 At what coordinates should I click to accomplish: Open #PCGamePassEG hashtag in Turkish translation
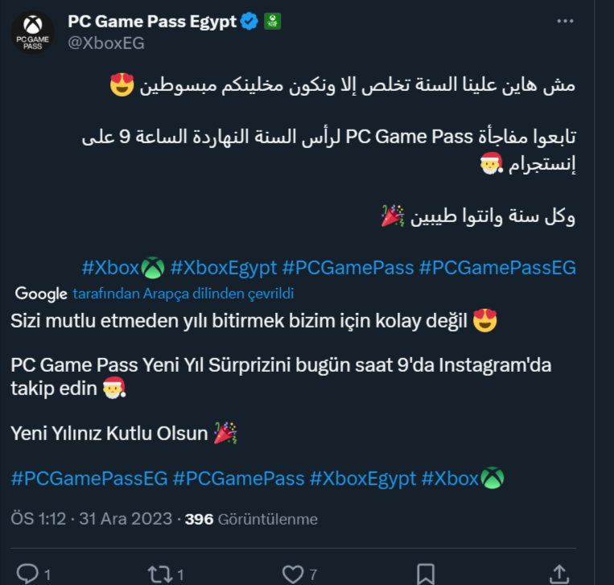tap(89, 479)
